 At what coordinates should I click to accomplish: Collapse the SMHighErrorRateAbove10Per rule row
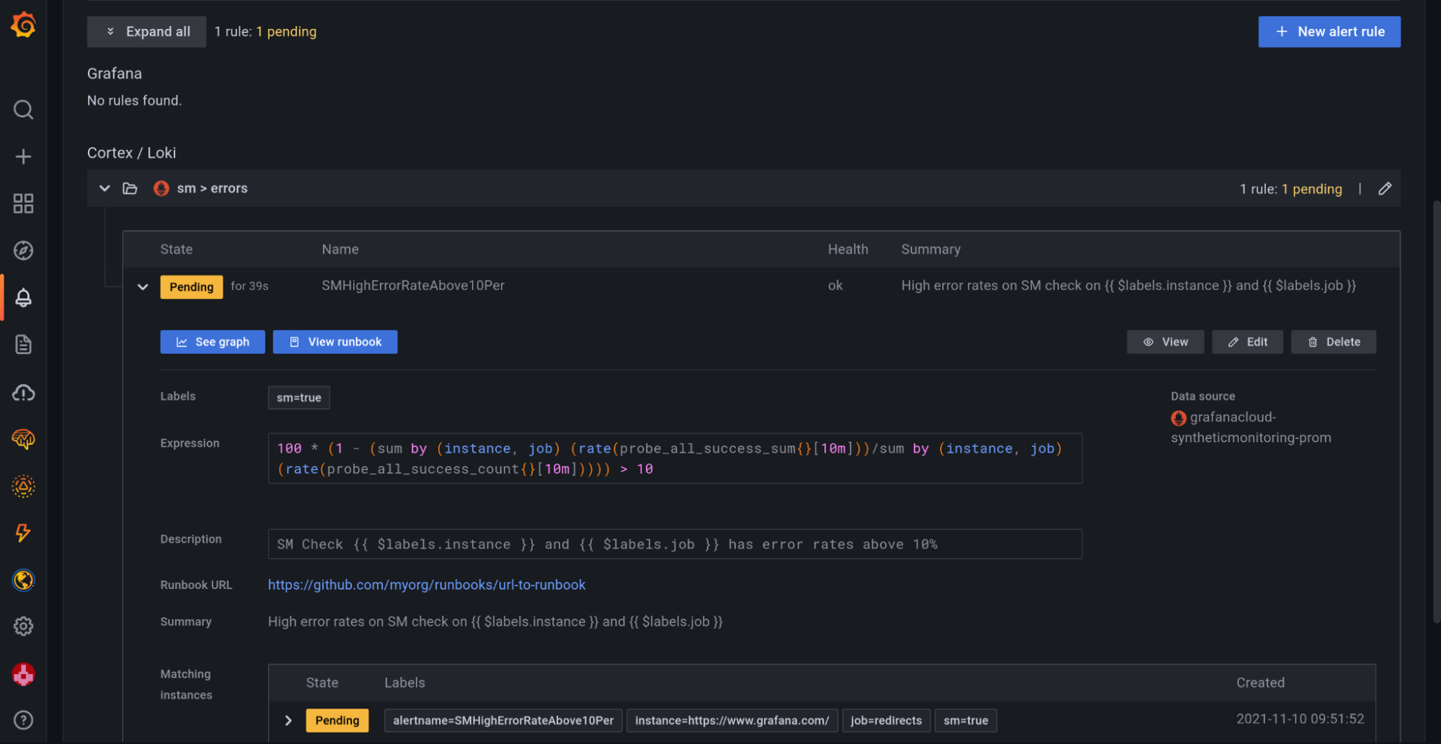pos(143,287)
